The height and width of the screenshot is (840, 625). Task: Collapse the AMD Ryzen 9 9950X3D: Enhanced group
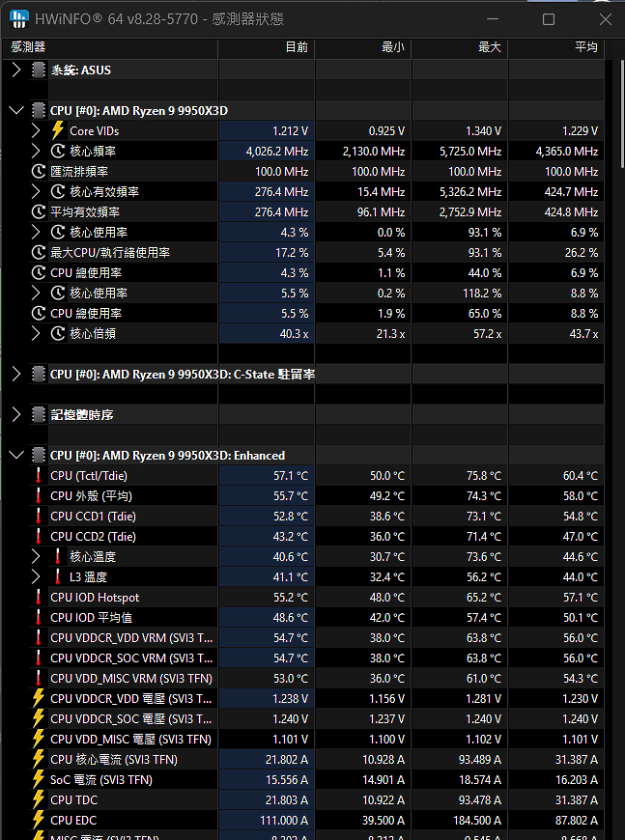[16, 456]
